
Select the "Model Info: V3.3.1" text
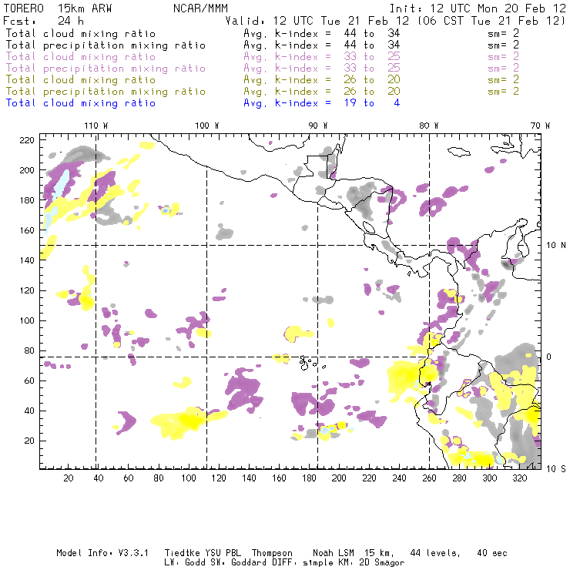(102, 553)
